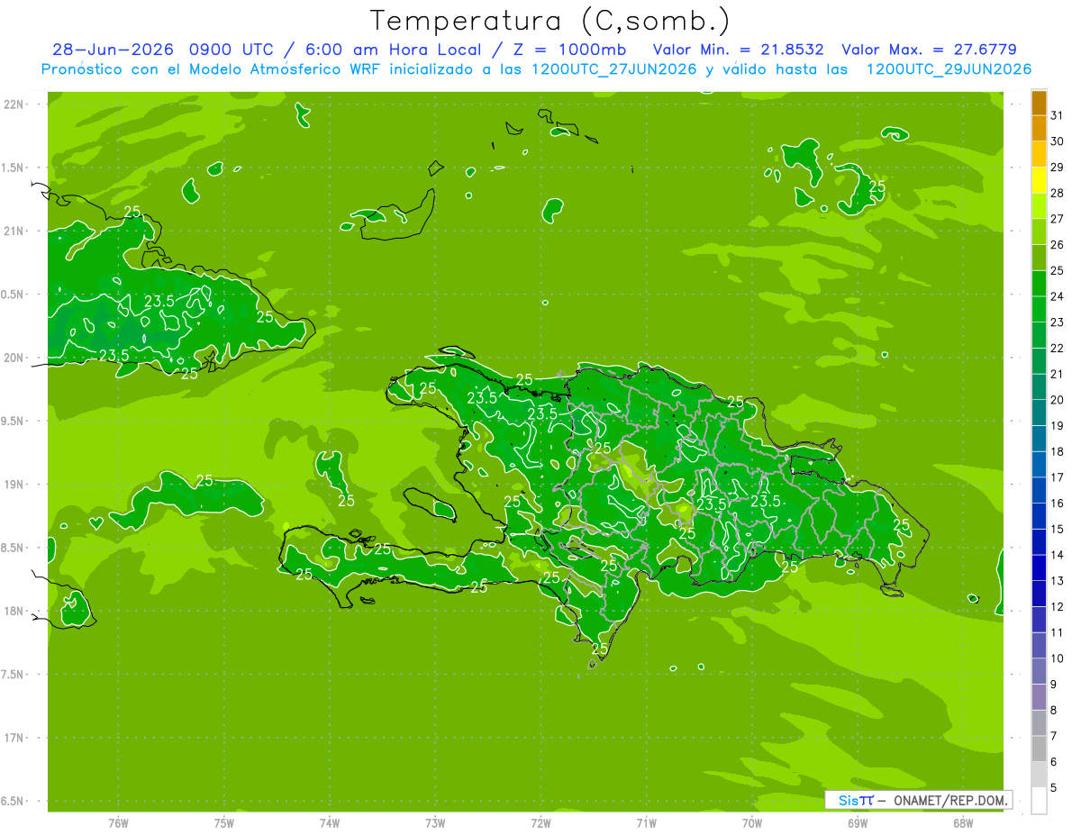1081x835 pixels.
Task: Click the 7.5N latitude axis label
Action: click(13, 675)
